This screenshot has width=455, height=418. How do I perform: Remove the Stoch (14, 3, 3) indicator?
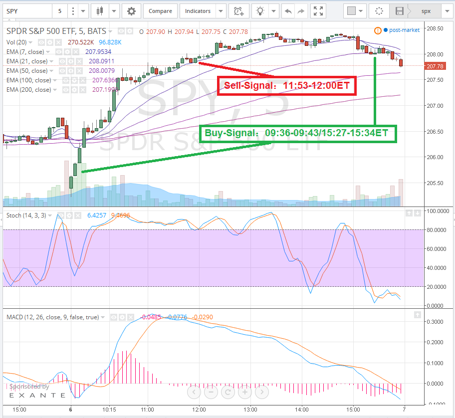78,215
